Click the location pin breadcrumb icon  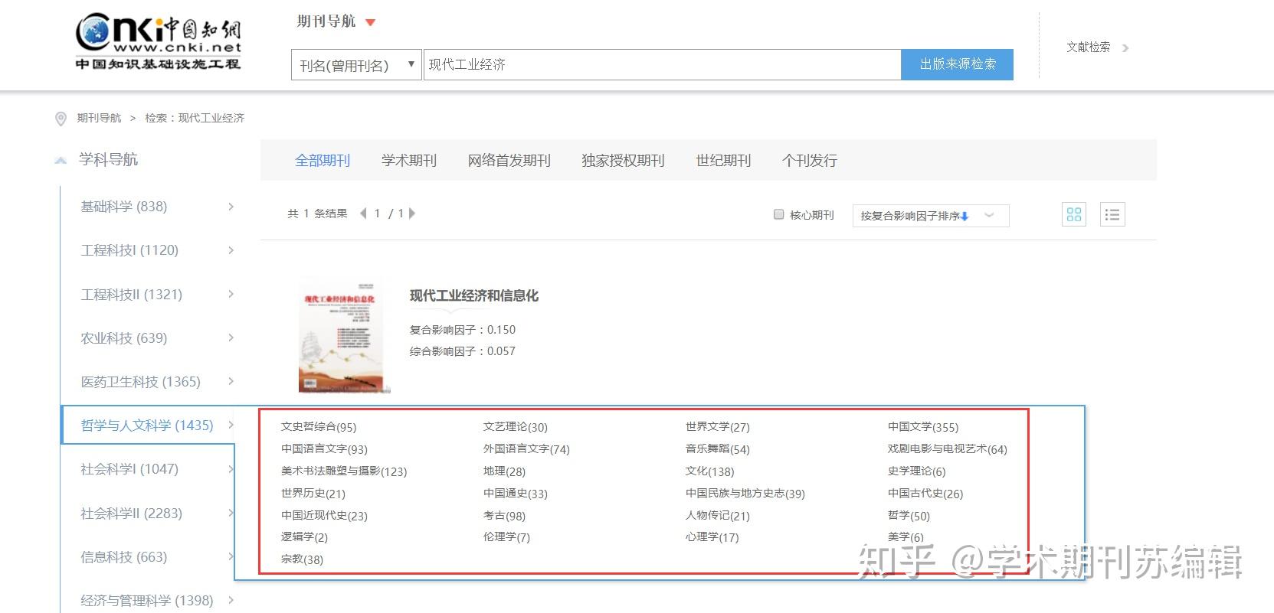[61, 119]
